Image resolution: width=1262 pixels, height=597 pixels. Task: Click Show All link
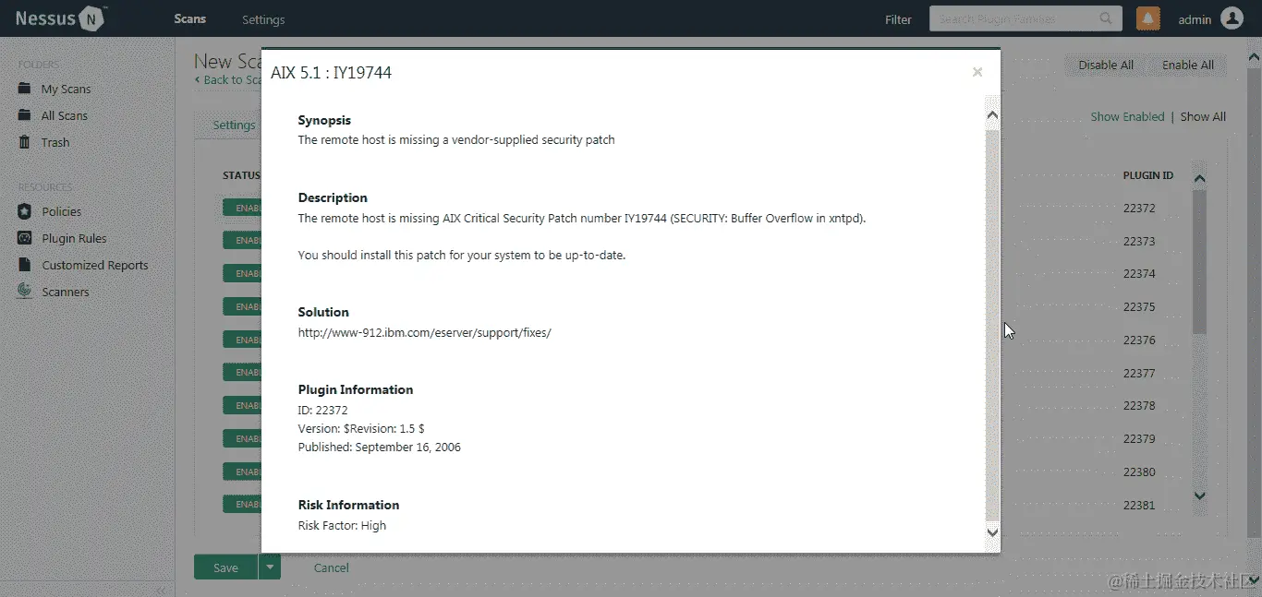pyautogui.click(x=1203, y=117)
